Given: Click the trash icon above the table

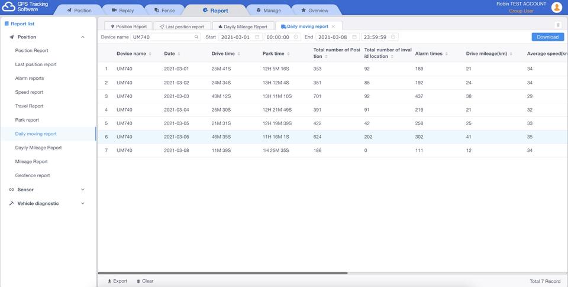Looking at the screenshot, I should [558, 25].
